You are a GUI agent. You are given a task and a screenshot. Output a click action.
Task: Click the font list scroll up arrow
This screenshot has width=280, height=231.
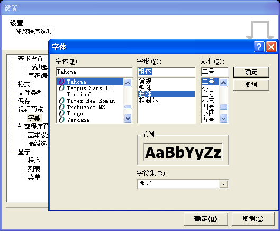pyautogui.click(x=128, y=83)
